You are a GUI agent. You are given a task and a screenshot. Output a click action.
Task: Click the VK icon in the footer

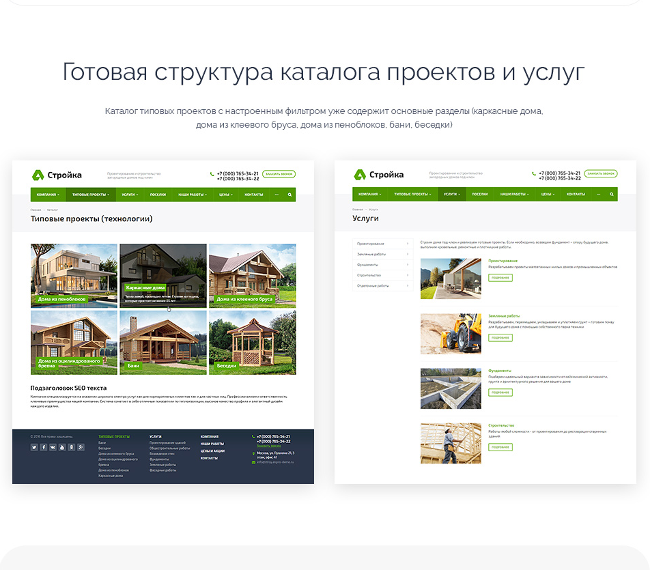coord(53,447)
